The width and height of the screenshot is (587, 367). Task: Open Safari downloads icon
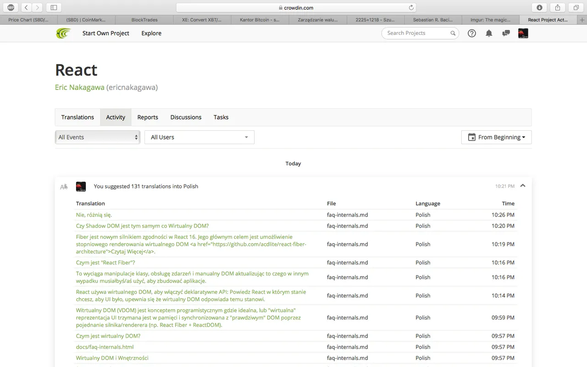point(539,7)
